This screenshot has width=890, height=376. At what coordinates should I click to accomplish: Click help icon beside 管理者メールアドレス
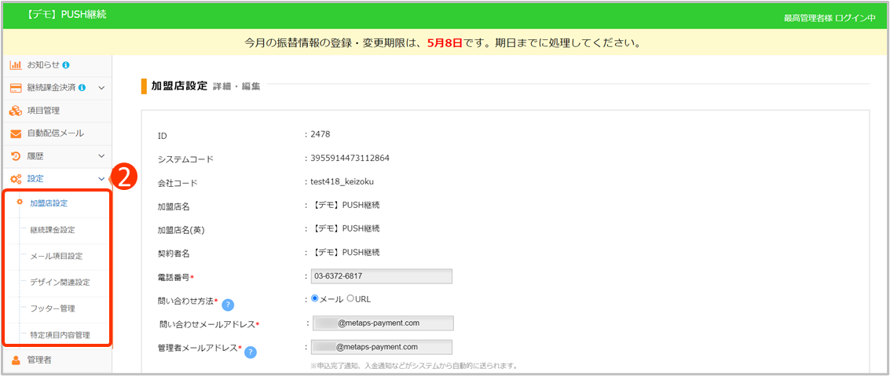(x=251, y=352)
